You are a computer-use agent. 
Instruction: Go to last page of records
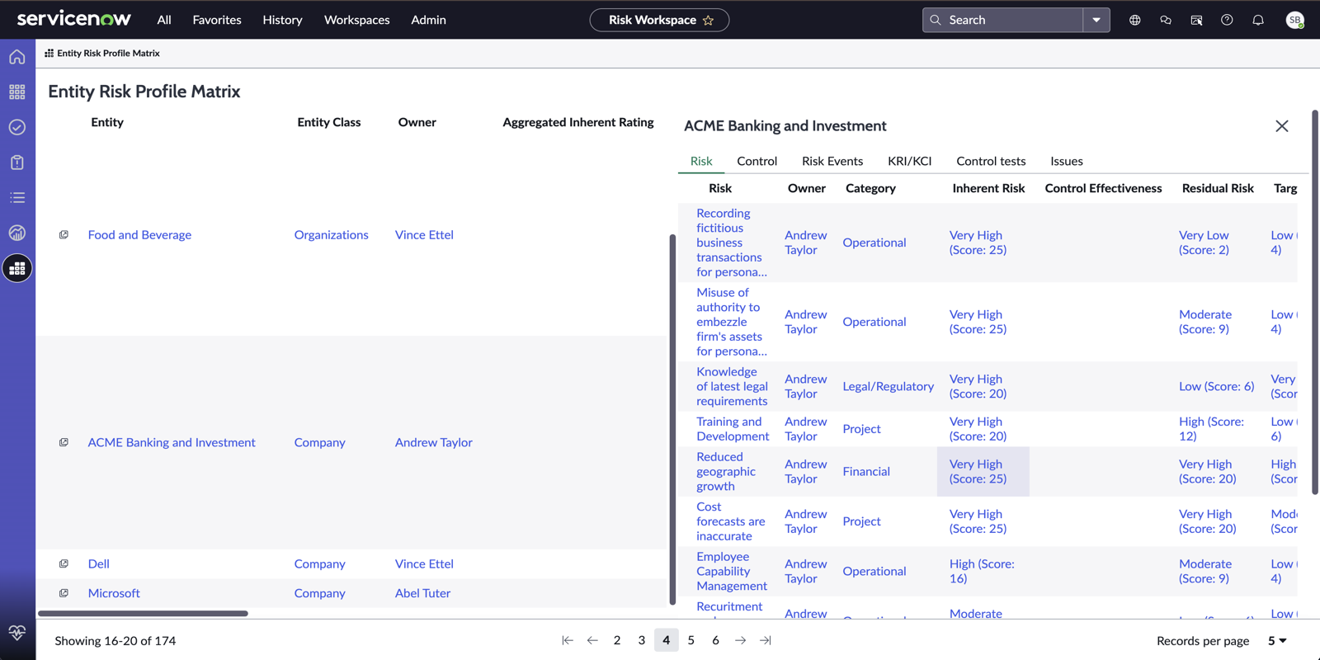pos(766,640)
